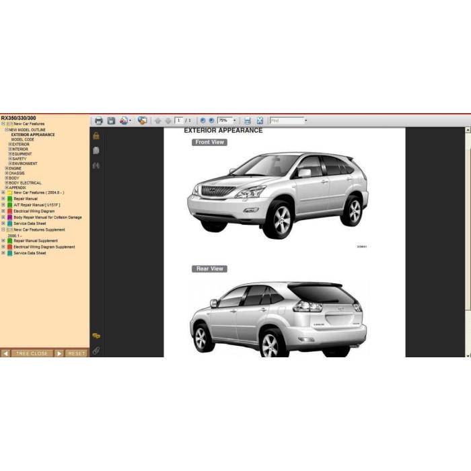Expand the APPENDIX tree node
Screen dimensions: 471x471
[x=7, y=188]
